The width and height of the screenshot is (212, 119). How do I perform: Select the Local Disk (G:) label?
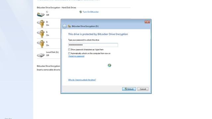coord(52,52)
